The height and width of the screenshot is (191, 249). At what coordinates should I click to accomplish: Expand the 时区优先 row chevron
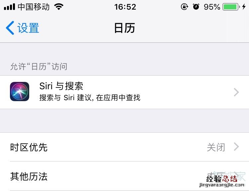tap(236, 147)
